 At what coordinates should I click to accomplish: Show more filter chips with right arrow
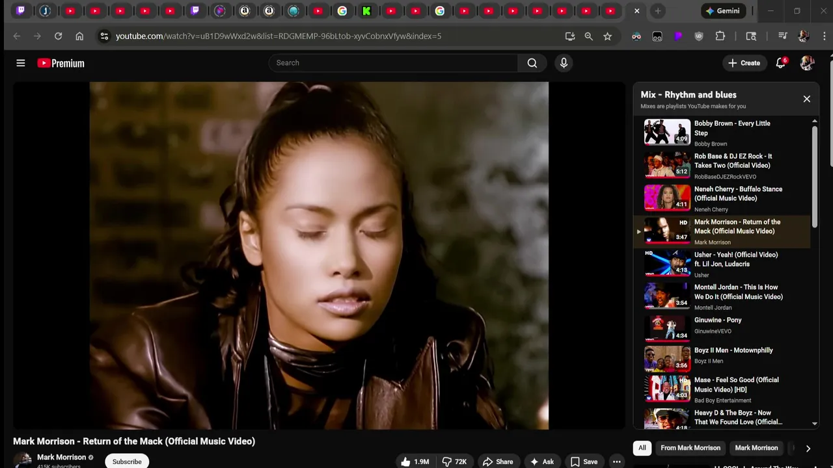(x=808, y=448)
